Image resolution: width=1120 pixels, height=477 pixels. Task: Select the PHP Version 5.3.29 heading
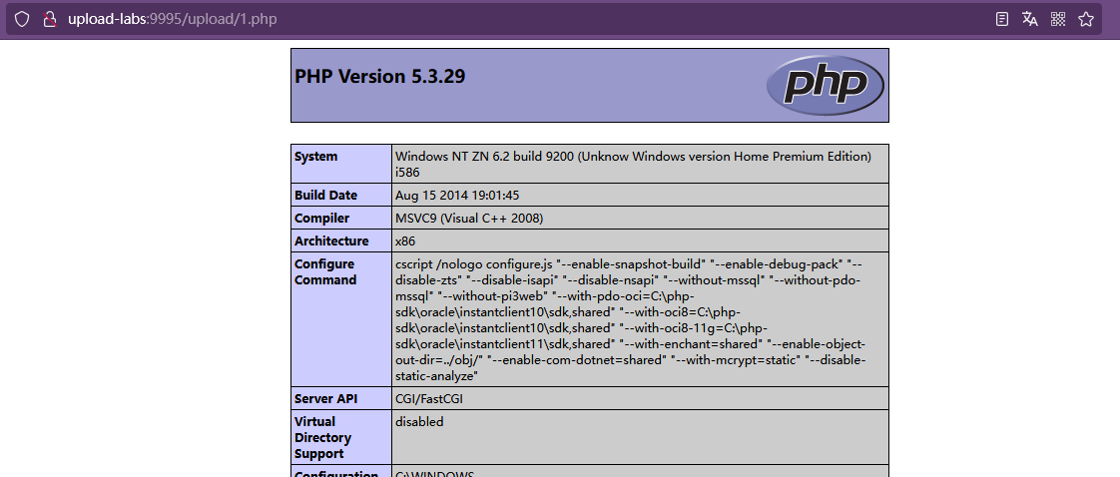click(380, 76)
